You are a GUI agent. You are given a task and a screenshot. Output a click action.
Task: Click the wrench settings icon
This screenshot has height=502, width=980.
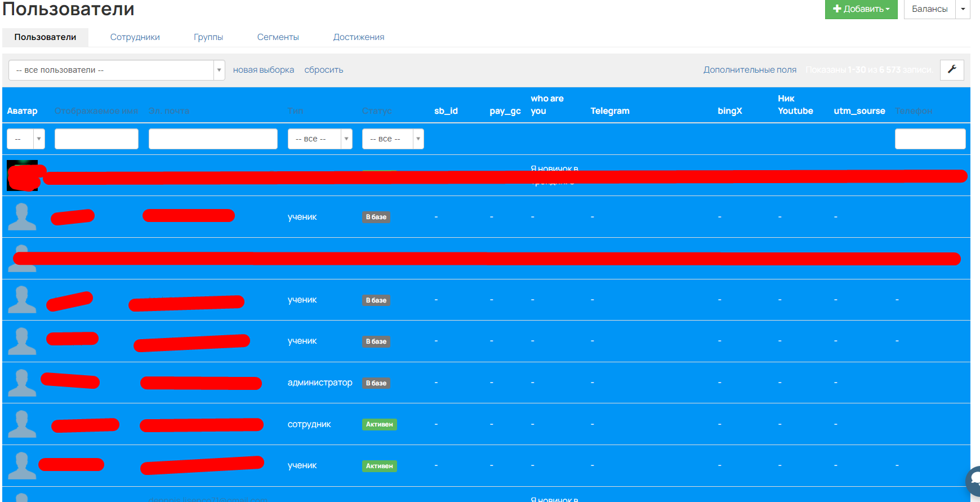pos(952,70)
